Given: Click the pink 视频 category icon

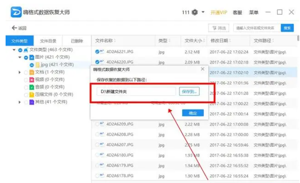Looking at the screenshot, I should click(x=32, y=80).
